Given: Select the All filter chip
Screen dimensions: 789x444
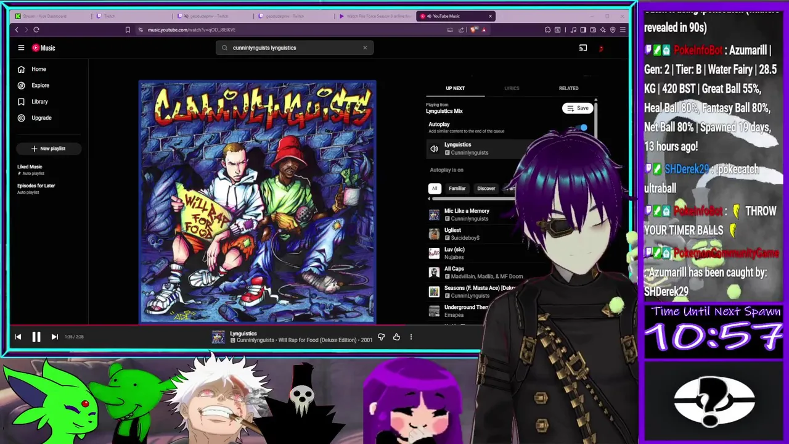Looking at the screenshot, I should point(435,189).
